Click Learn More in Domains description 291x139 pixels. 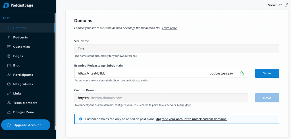(169, 28)
